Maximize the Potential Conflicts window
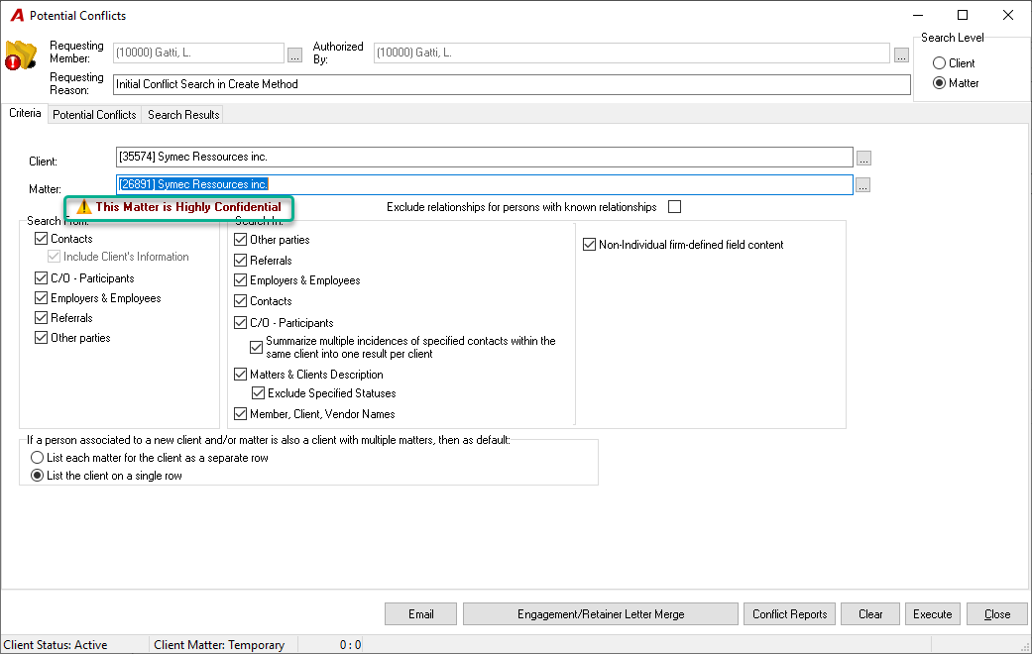Screen dimensions: 1032x654 coord(963,15)
